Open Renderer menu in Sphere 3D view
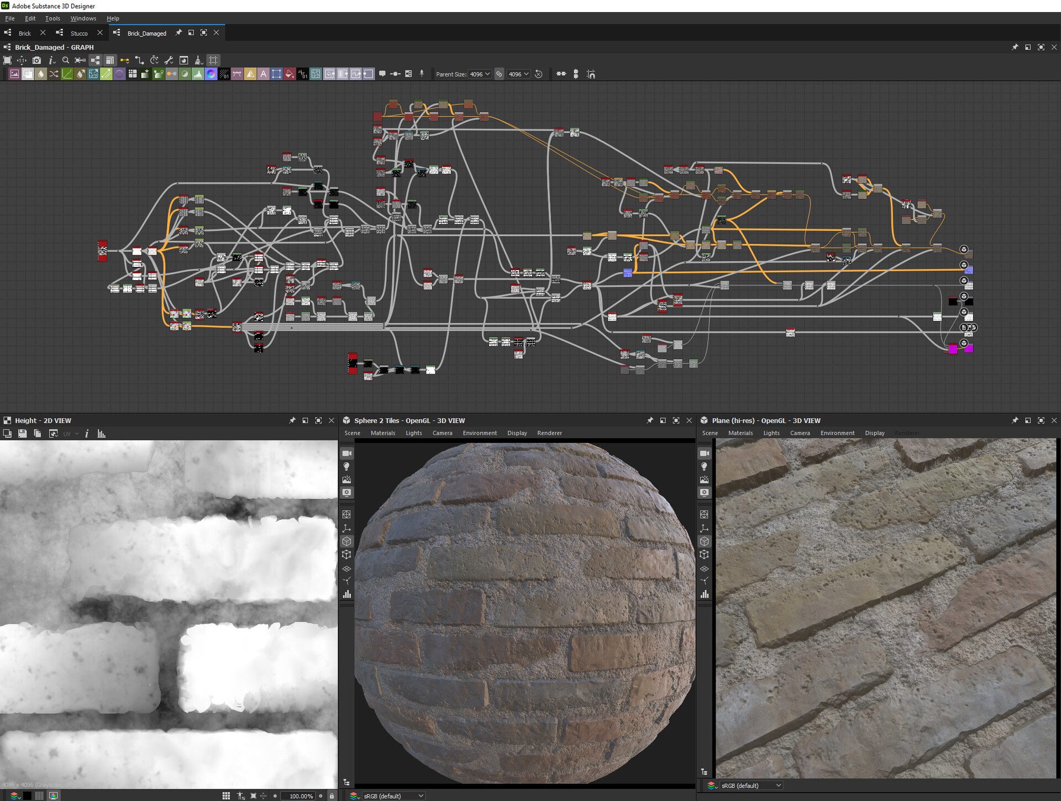Image resolution: width=1061 pixels, height=801 pixels. click(x=549, y=433)
